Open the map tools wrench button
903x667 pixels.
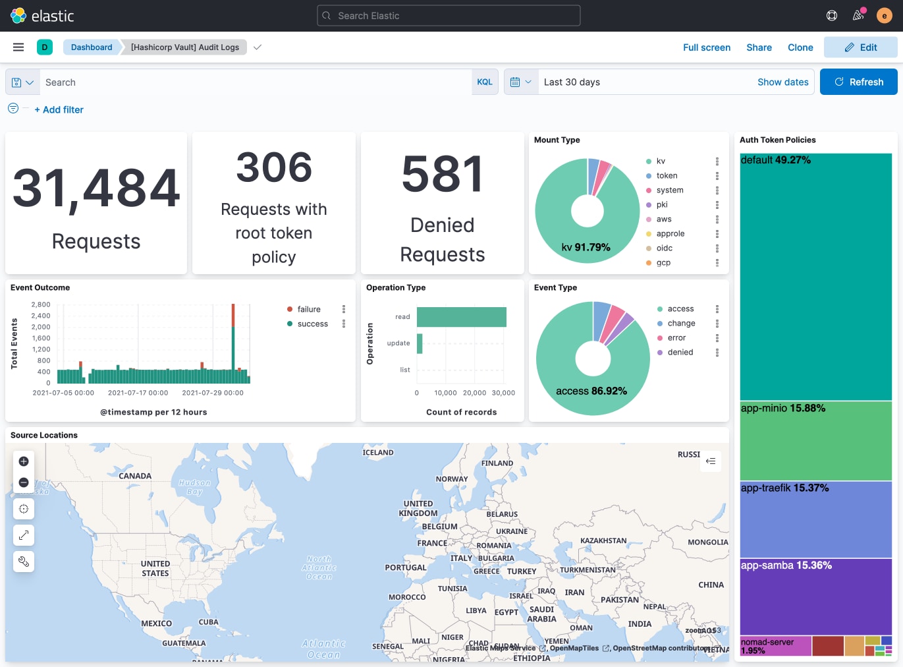pyautogui.click(x=24, y=562)
